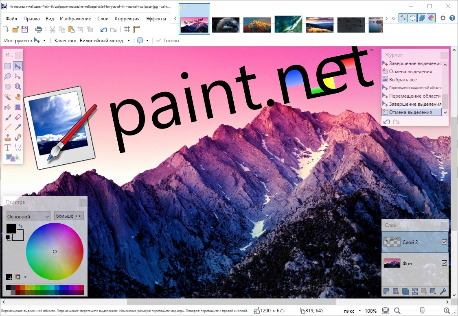Click the Готово finish button
This screenshot has width=458, height=316.
(x=168, y=41)
